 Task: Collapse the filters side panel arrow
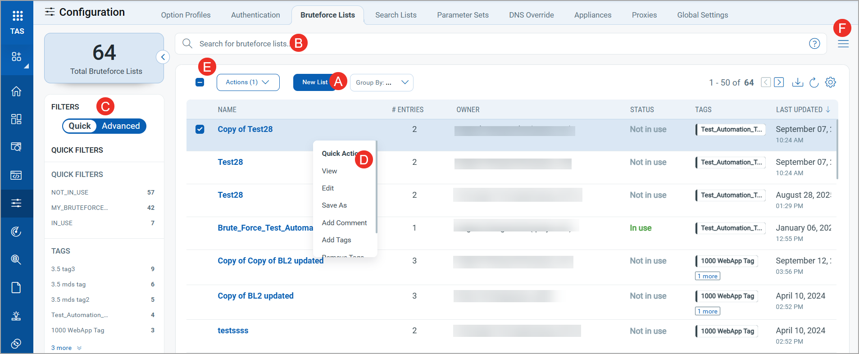pyautogui.click(x=163, y=57)
